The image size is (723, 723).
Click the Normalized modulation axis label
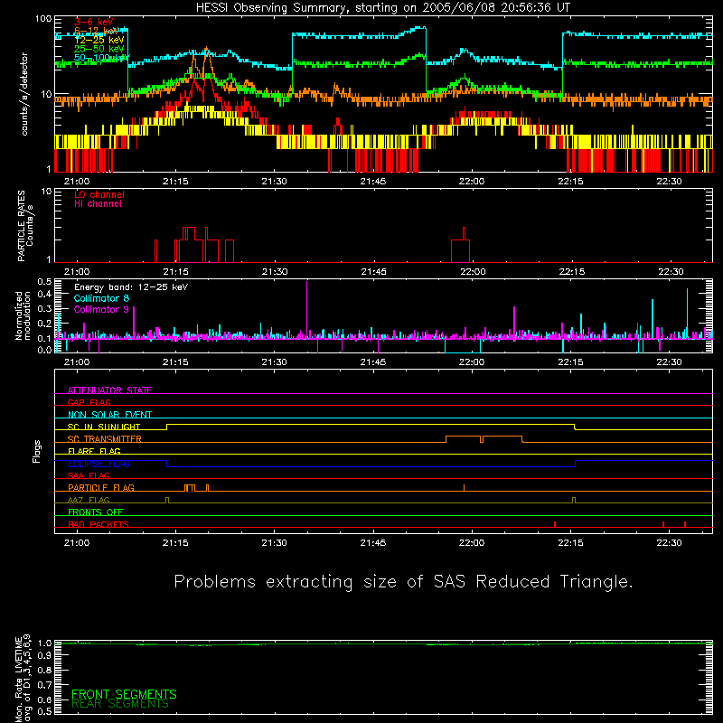pos(23,315)
